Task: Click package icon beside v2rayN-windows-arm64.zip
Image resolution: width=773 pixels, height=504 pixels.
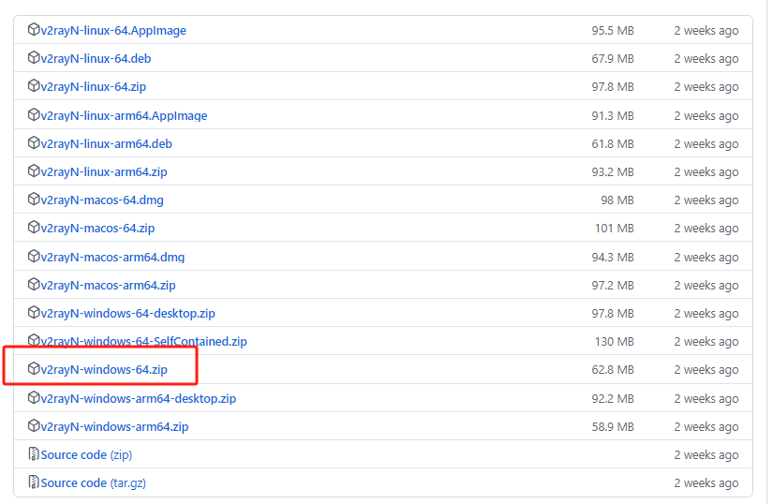Action: [x=34, y=425]
